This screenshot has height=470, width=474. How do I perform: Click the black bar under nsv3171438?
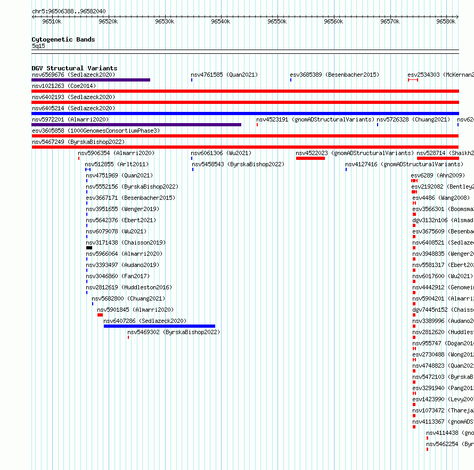[89, 248]
